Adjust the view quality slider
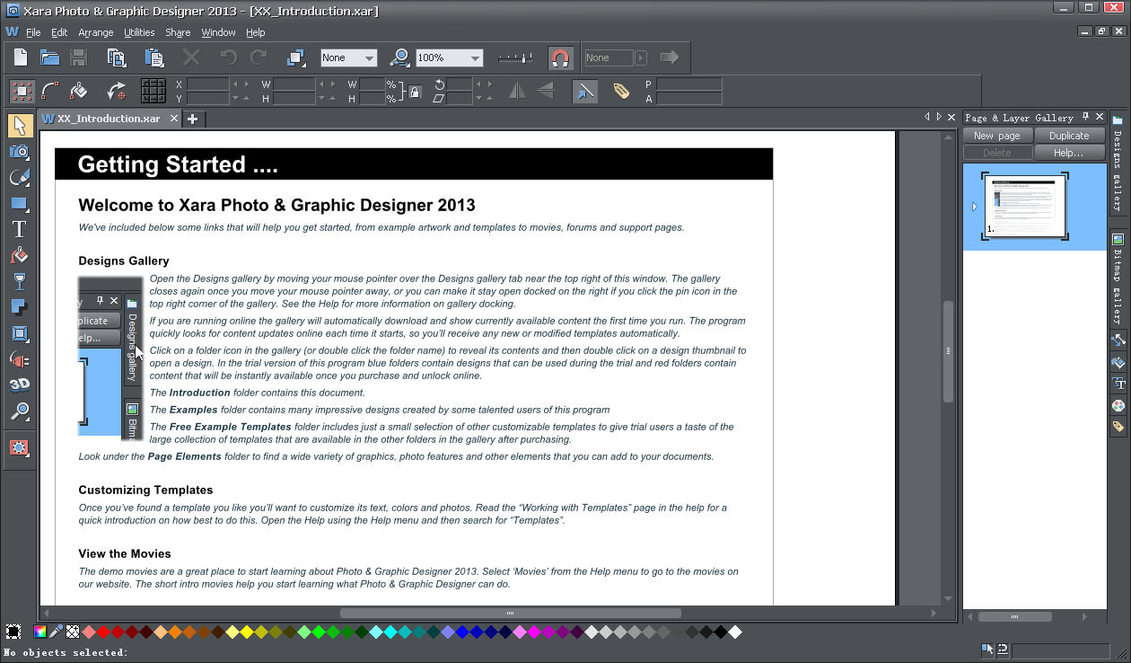Image resolution: width=1131 pixels, height=663 pixels. pos(514,57)
